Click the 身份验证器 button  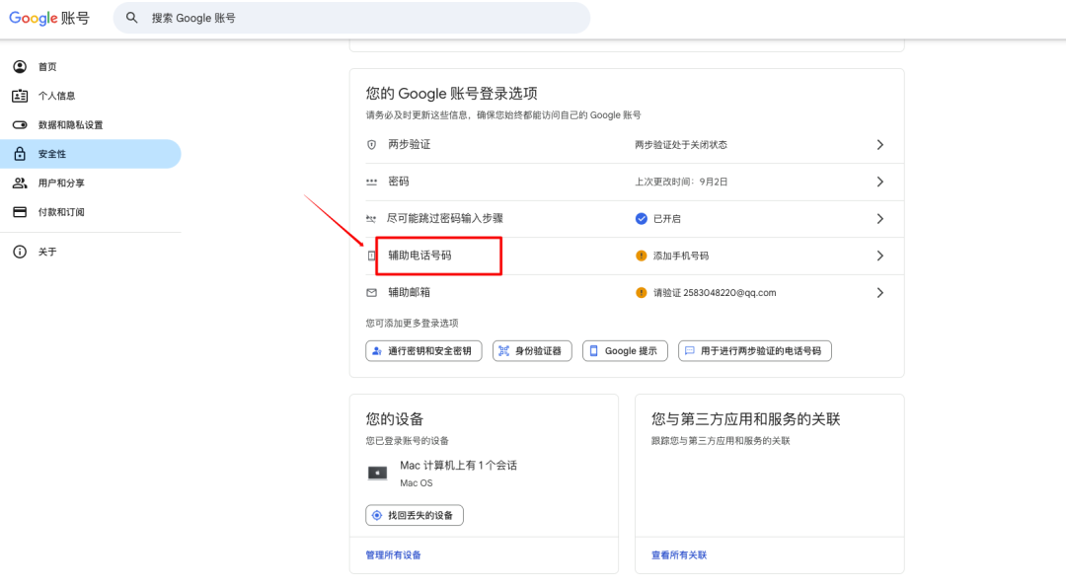click(x=532, y=351)
